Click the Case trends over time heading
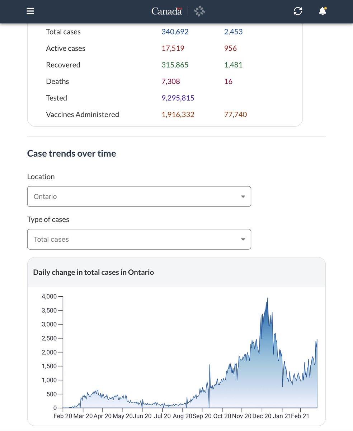 click(71, 153)
